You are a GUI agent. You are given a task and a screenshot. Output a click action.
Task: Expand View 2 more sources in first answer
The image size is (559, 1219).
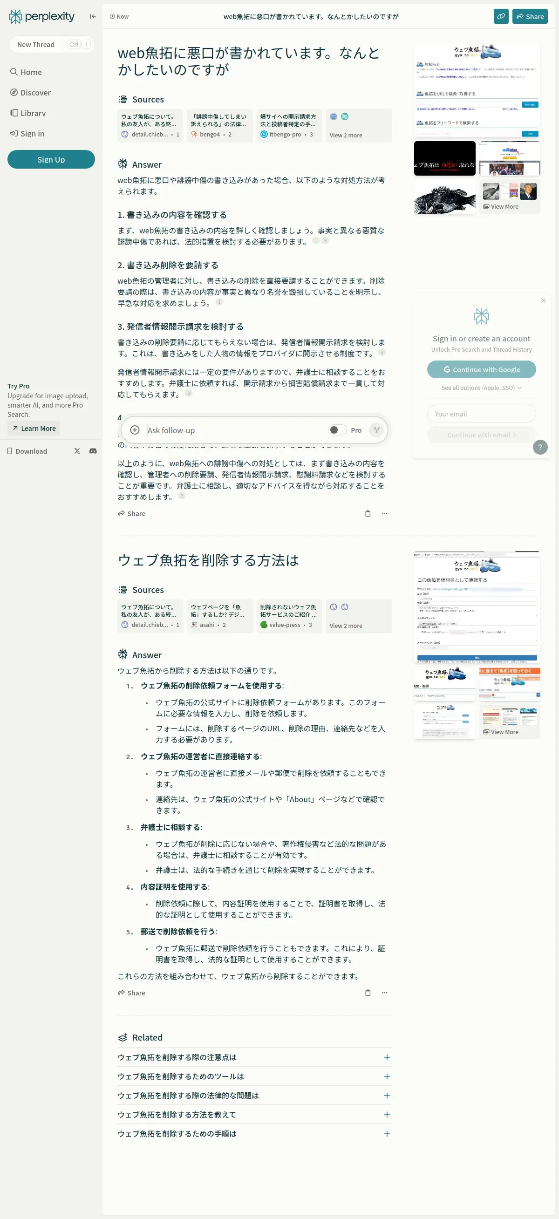[x=359, y=125]
